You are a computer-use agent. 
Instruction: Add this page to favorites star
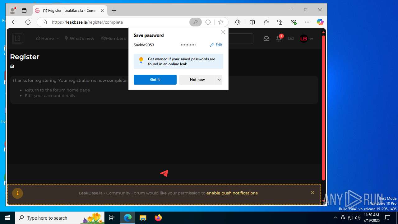coord(221,22)
